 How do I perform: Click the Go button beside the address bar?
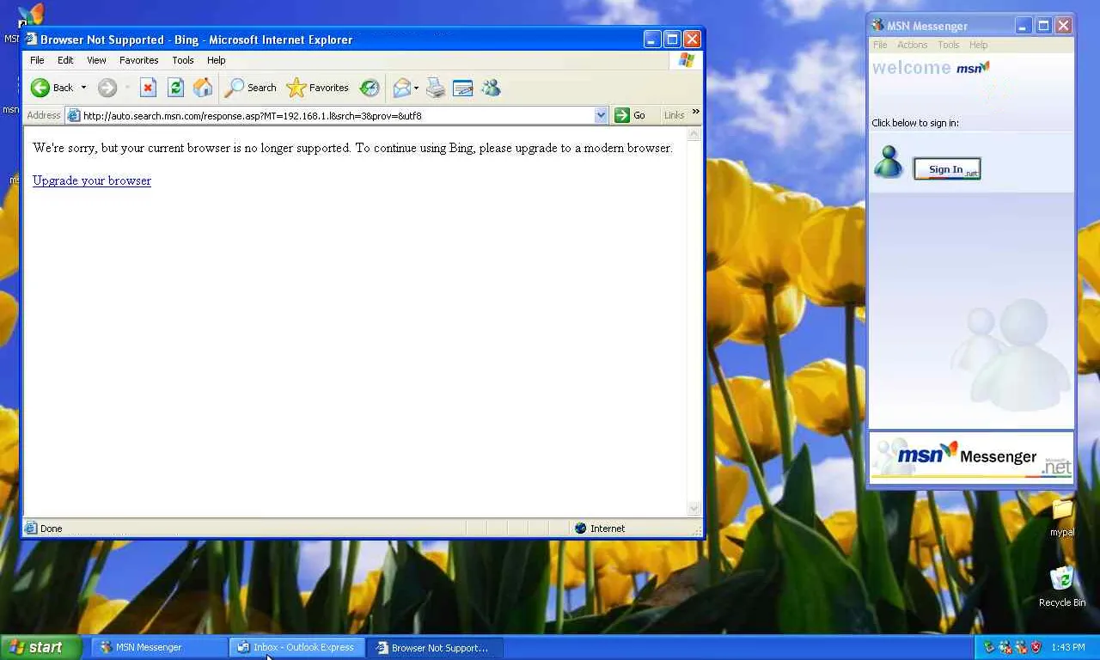630,115
